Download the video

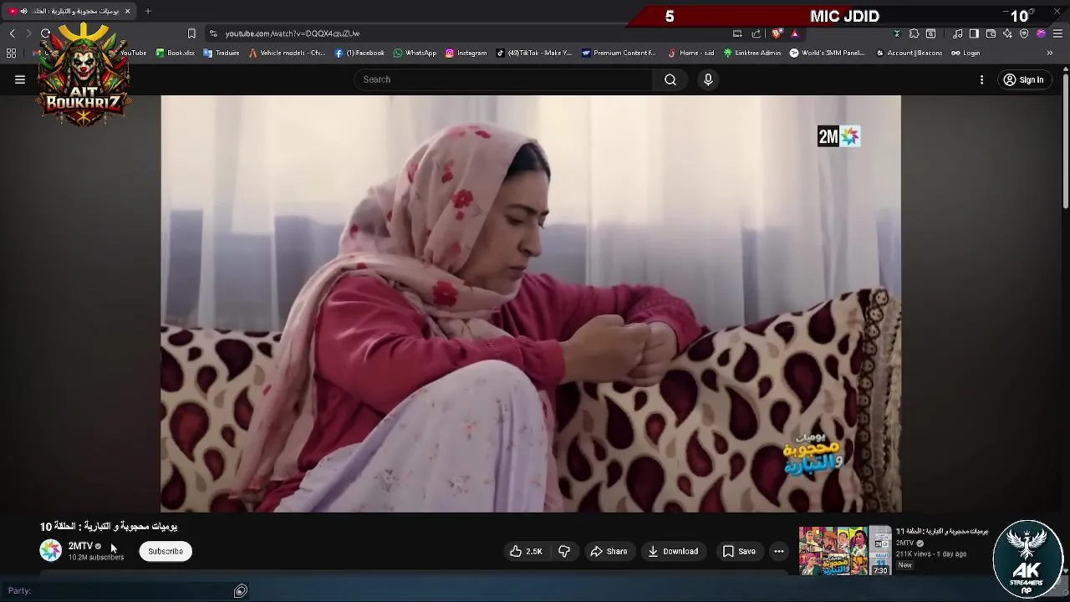pyautogui.click(x=673, y=551)
